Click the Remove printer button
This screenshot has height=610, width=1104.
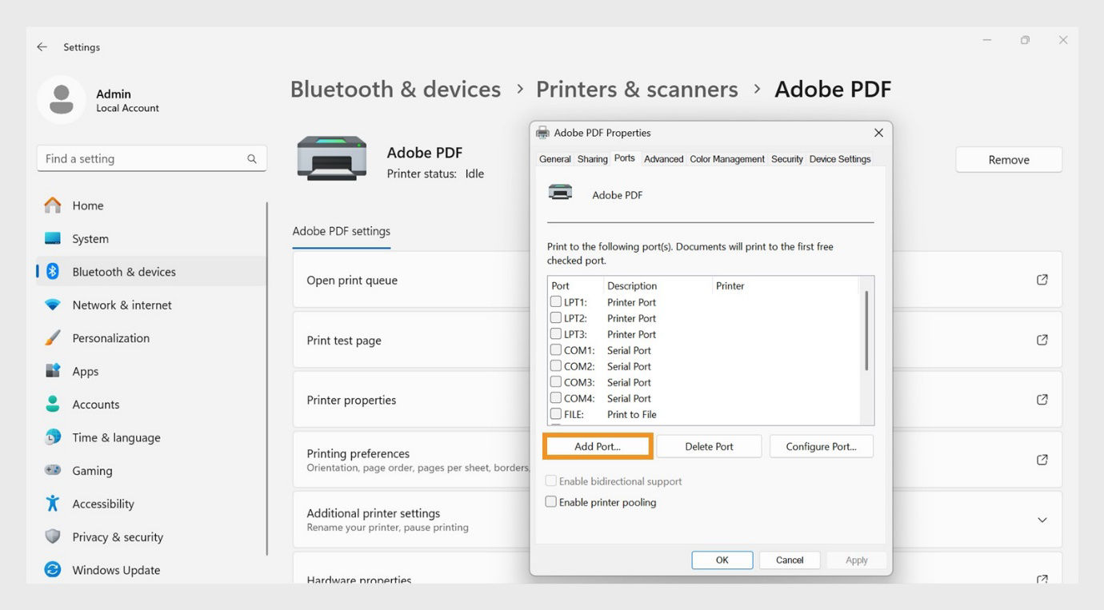(1008, 159)
